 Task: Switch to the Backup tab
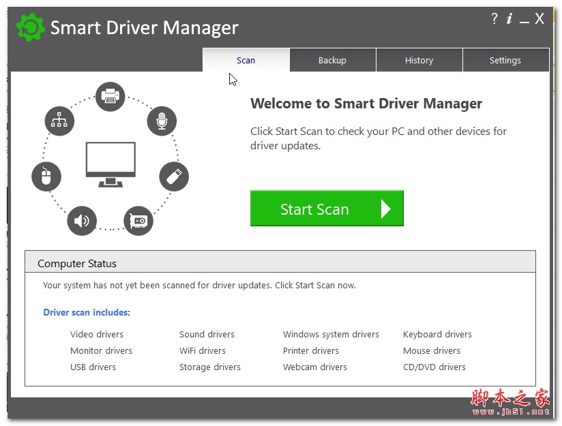point(332,61)
